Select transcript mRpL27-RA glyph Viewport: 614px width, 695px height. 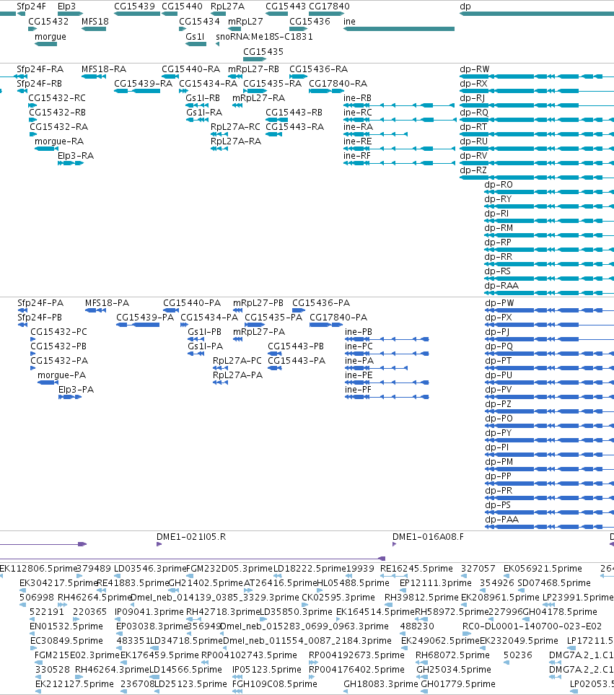pos(237,105)
